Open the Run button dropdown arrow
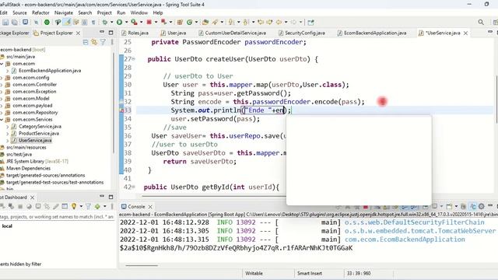The width and height of the screenshot is (498, 280). coord(126,23)
